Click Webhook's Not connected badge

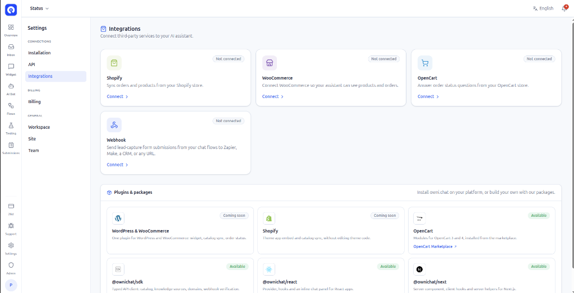coord(229,120)
